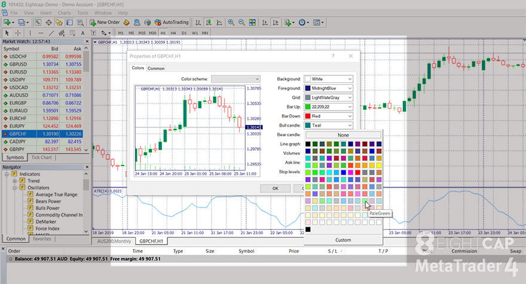Select the text label 'T' tool
Viewport: 526px width, 284px height.
tap(93, 33)
